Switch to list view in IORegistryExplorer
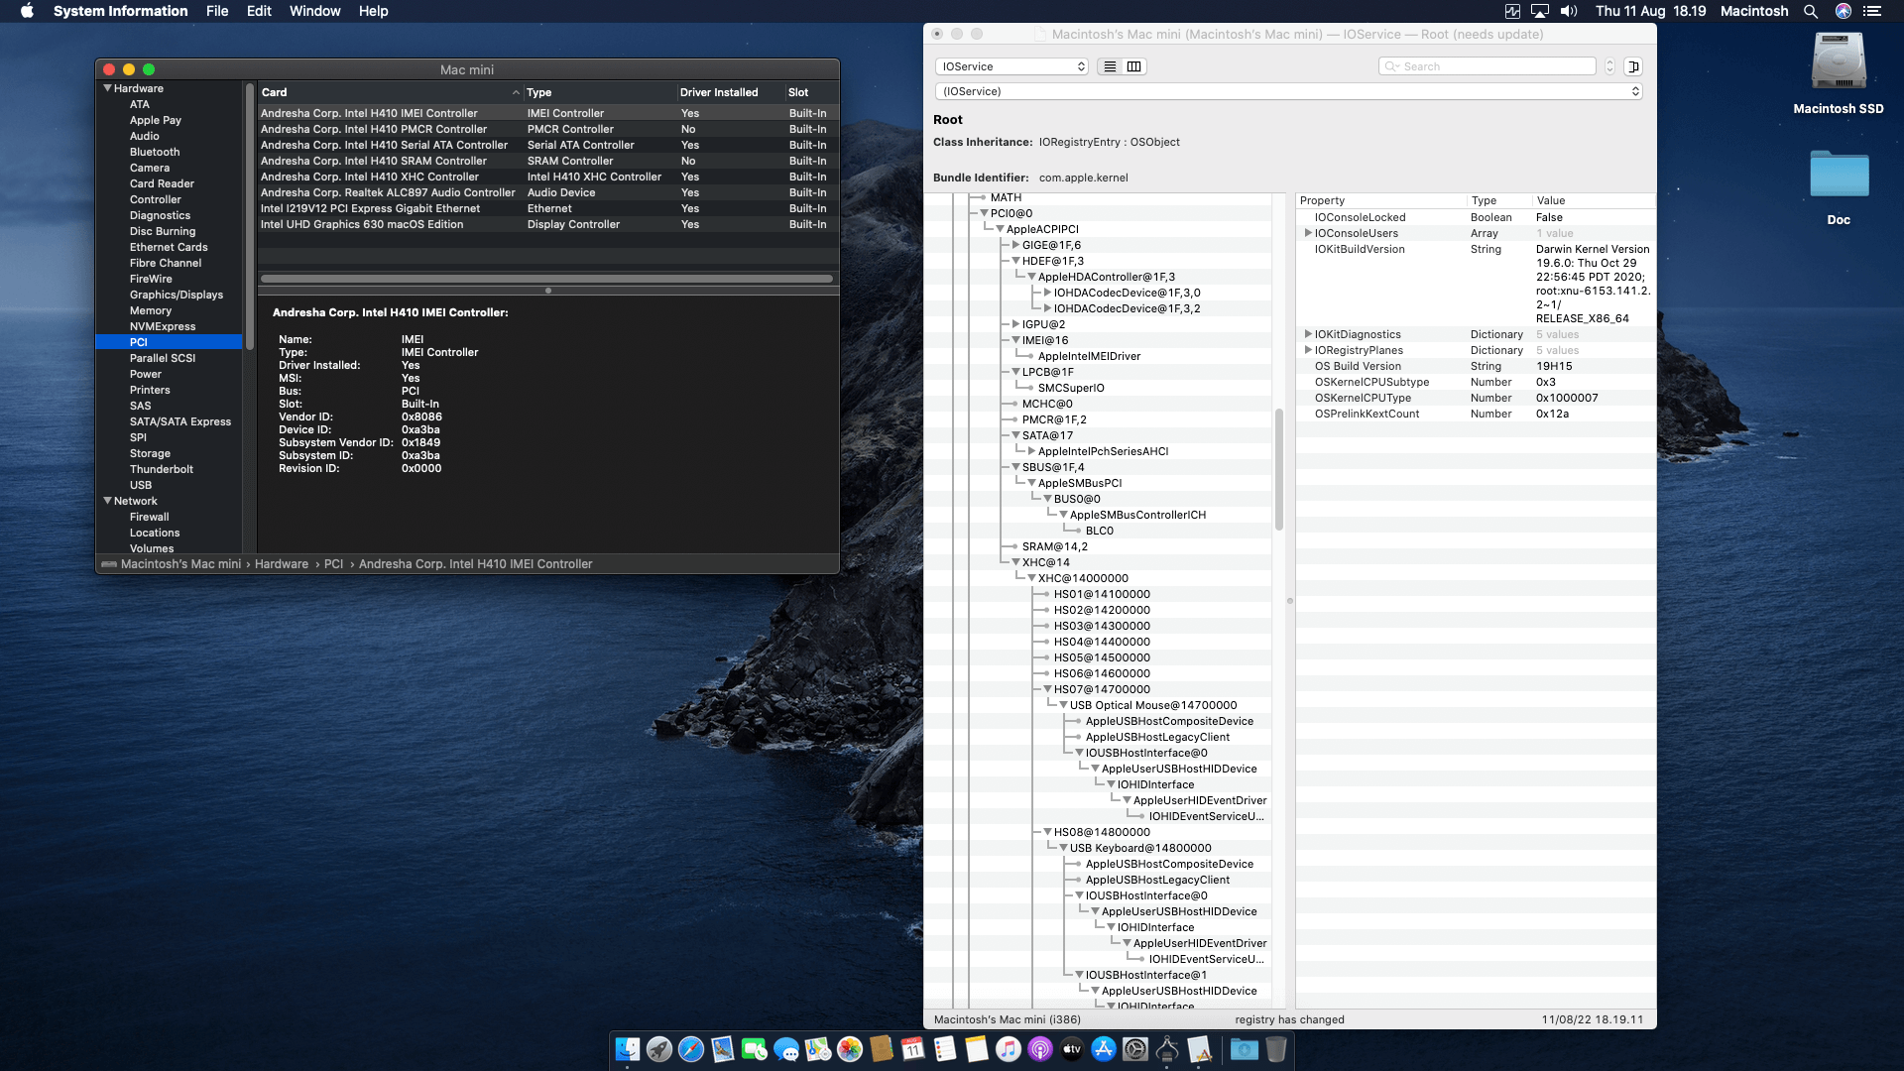 coord(1110,65)
